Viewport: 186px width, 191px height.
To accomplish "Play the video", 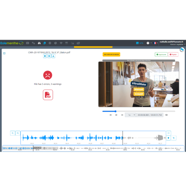I will click(x=116, y=115).
